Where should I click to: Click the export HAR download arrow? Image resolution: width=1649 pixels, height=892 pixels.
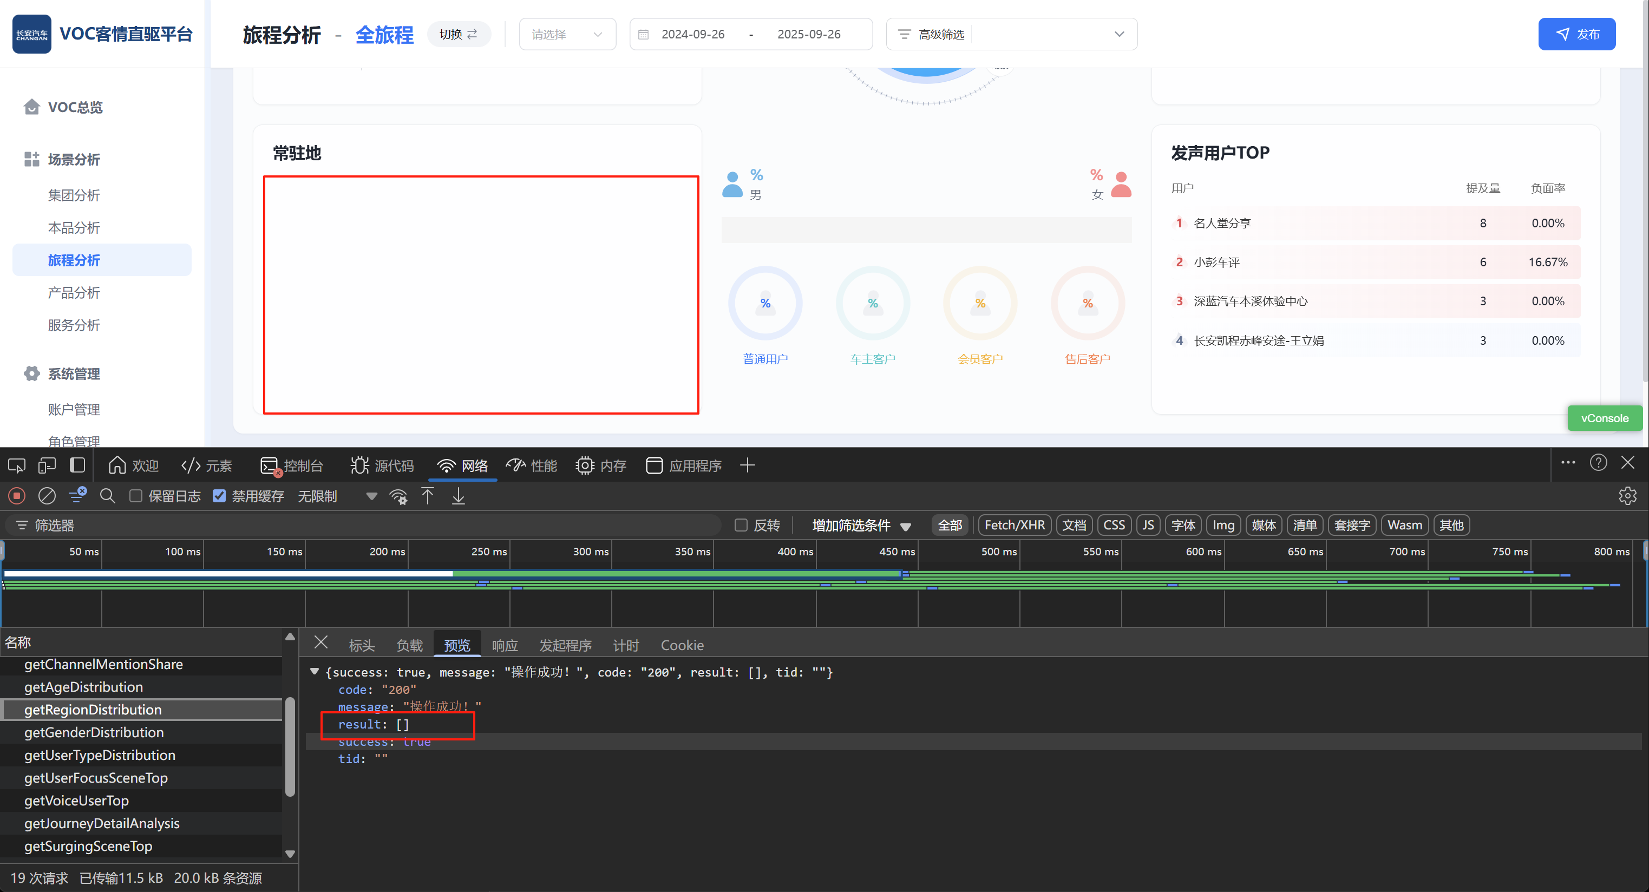tap(459, 496)
